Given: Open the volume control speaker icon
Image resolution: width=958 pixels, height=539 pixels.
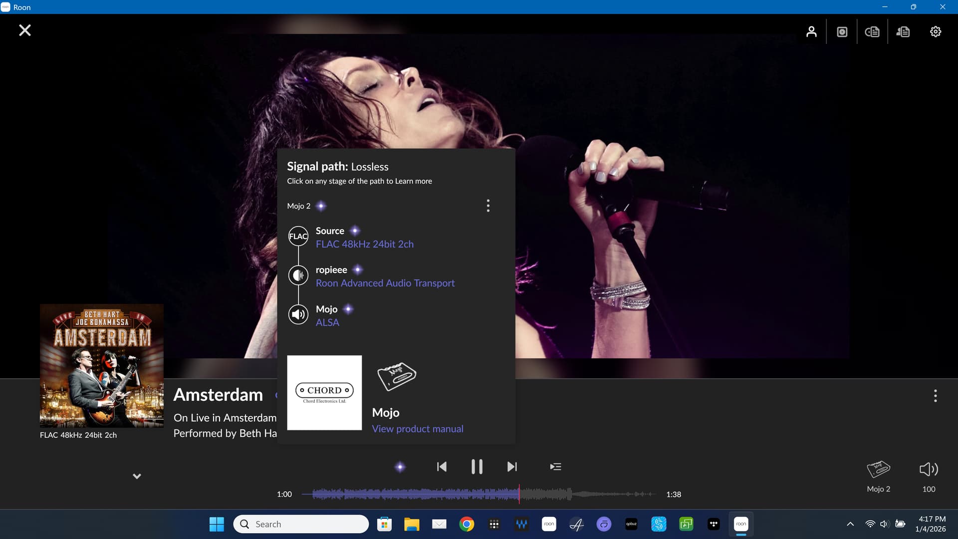Looking at the screenshot, I should coord(929,470).
